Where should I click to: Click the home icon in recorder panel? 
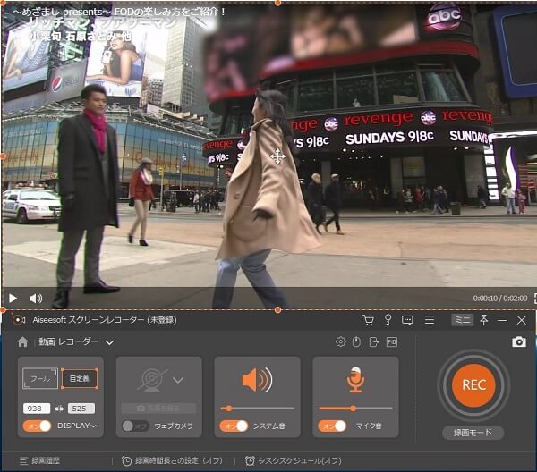click(x=23, y=341)
